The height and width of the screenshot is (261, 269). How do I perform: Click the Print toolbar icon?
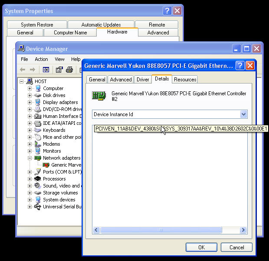point(69,70)
